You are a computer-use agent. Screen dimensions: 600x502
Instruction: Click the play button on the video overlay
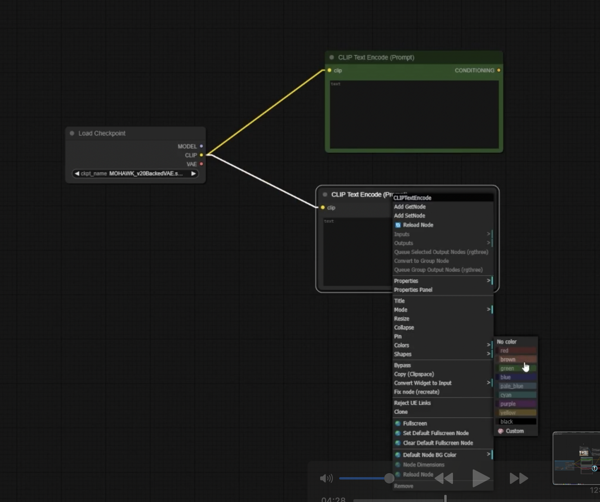click(x=481, y=478)
